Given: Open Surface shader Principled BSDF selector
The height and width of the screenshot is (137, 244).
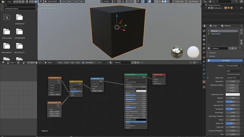Looking at the screenshot, I should click(233, 66).
